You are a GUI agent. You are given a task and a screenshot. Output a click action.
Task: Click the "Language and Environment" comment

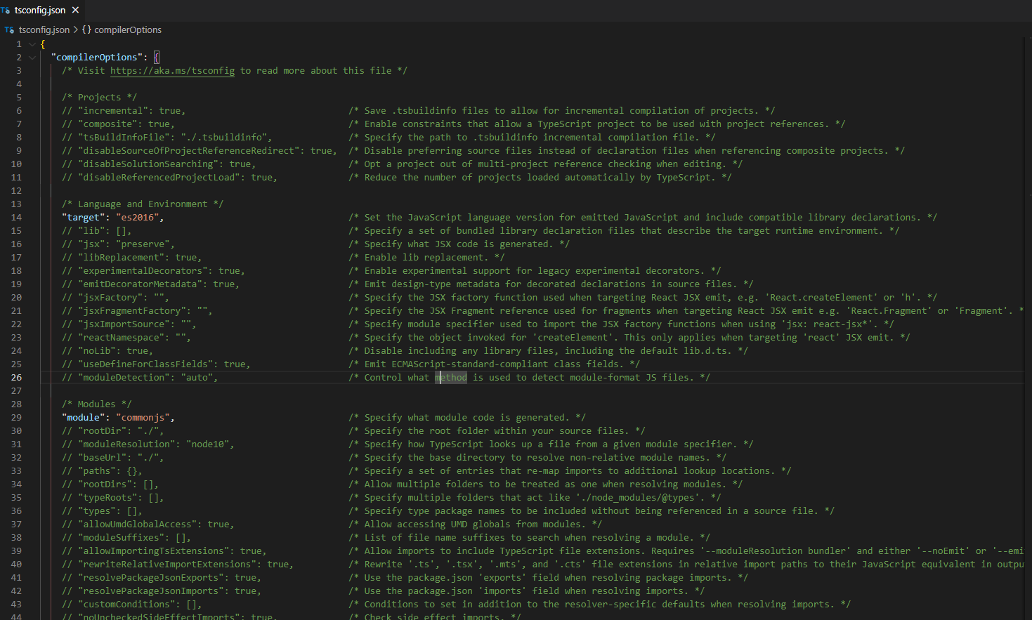click(x=143, y=204)
